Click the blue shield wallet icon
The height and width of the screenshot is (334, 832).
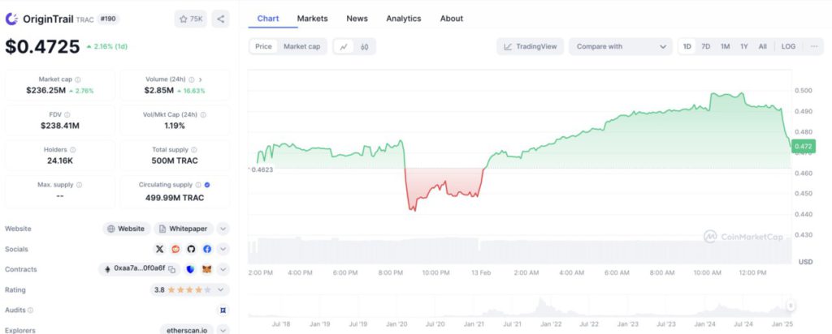[x=190, y=269]
